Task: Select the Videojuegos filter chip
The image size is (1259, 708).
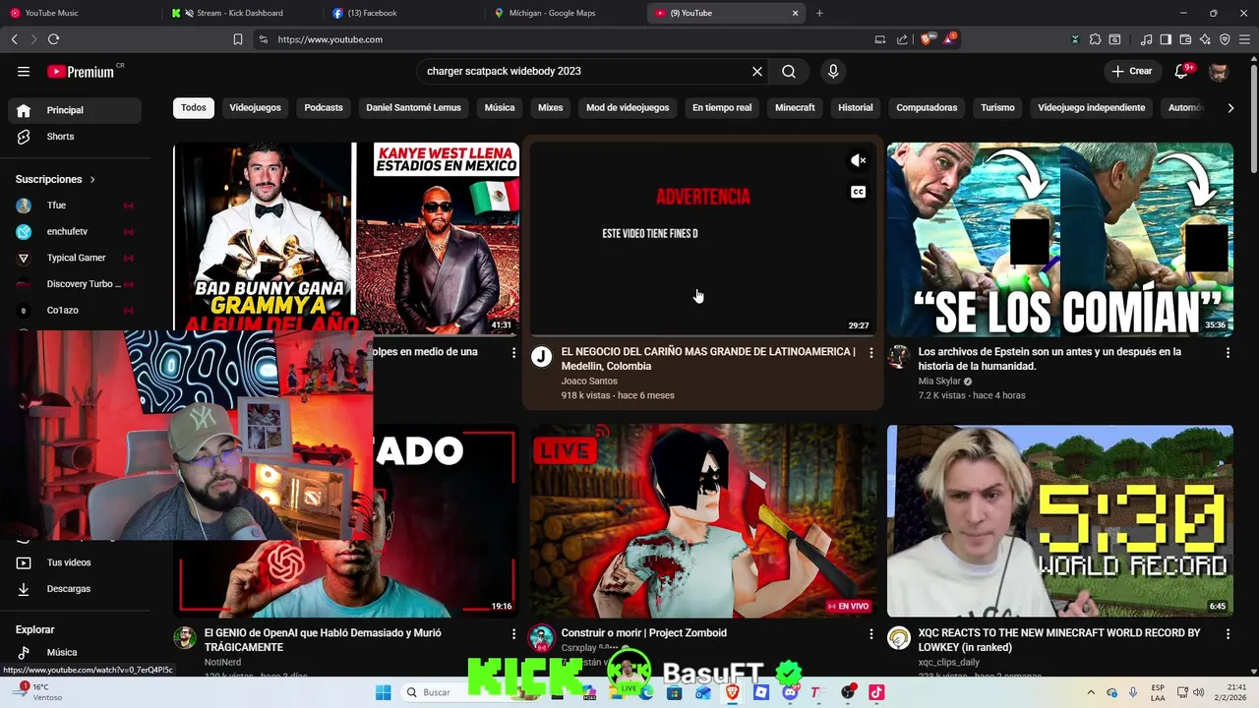Action: point(255,108)
